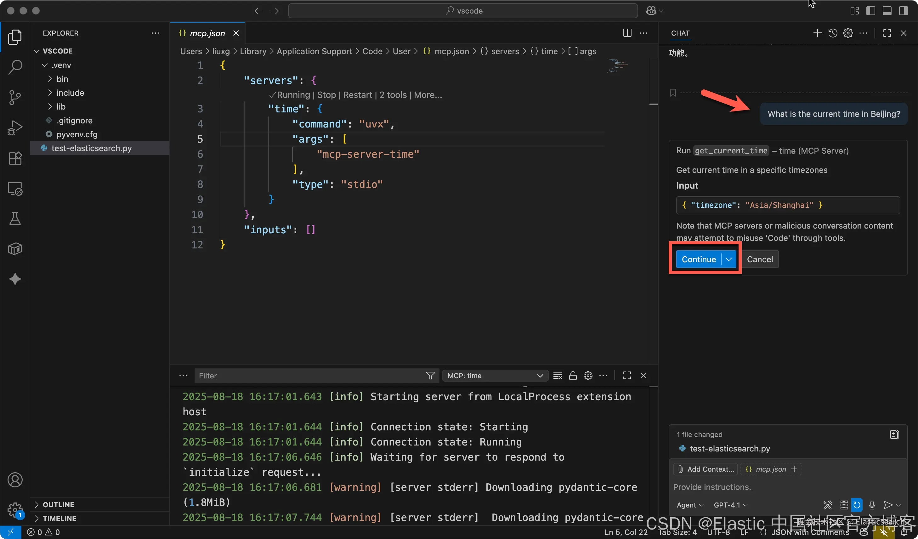Open the Remote Explorer view
Screen dimensions: 918x539
15,189
